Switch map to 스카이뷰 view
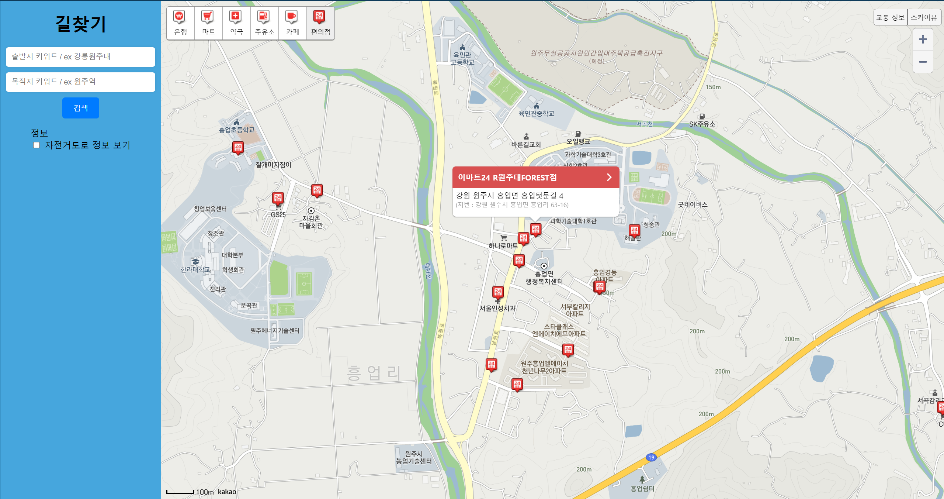 [x=924, y=17]
